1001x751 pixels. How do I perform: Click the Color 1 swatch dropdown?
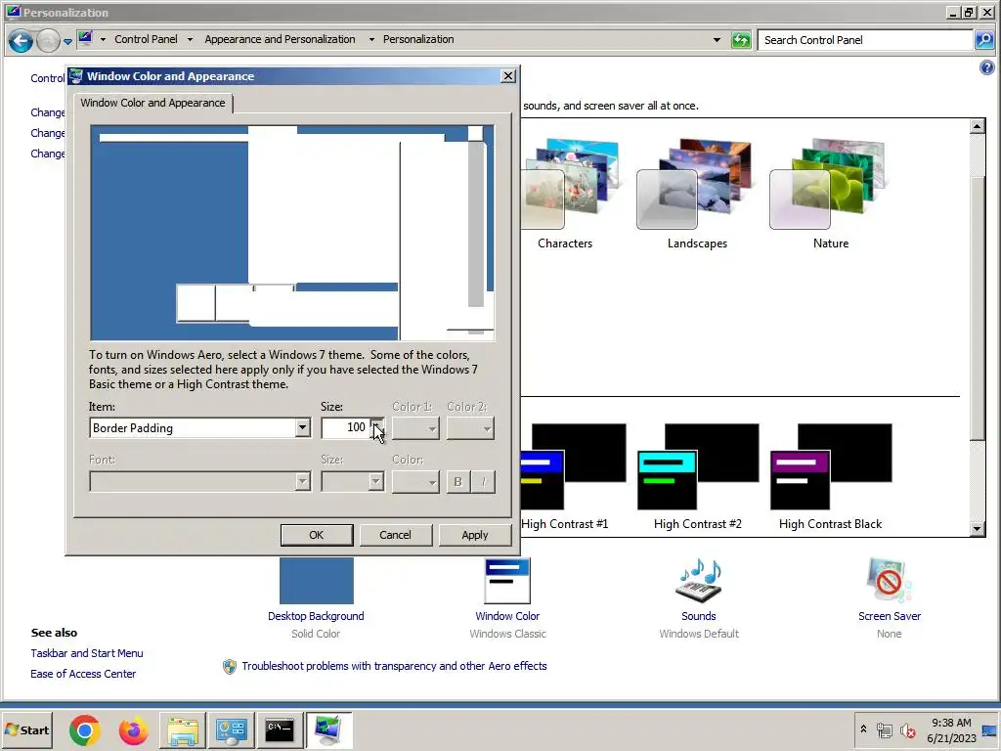[414, 428]
